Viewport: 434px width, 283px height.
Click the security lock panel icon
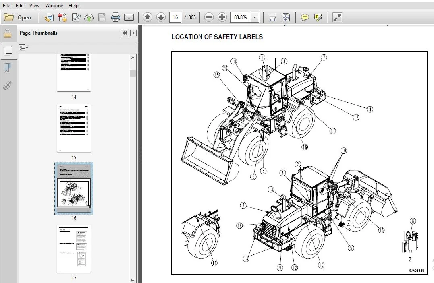[x=8, y=33]
